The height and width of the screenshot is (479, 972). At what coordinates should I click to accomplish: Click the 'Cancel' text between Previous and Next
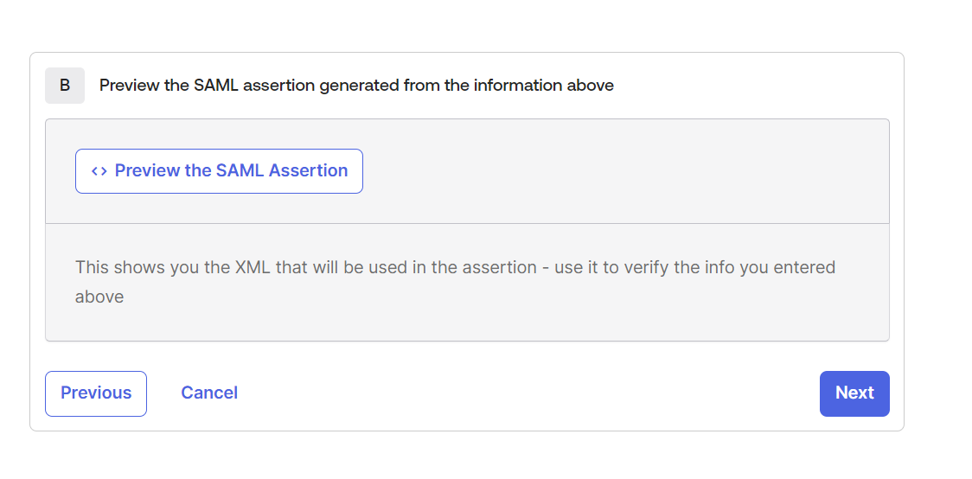coord(209,393)
